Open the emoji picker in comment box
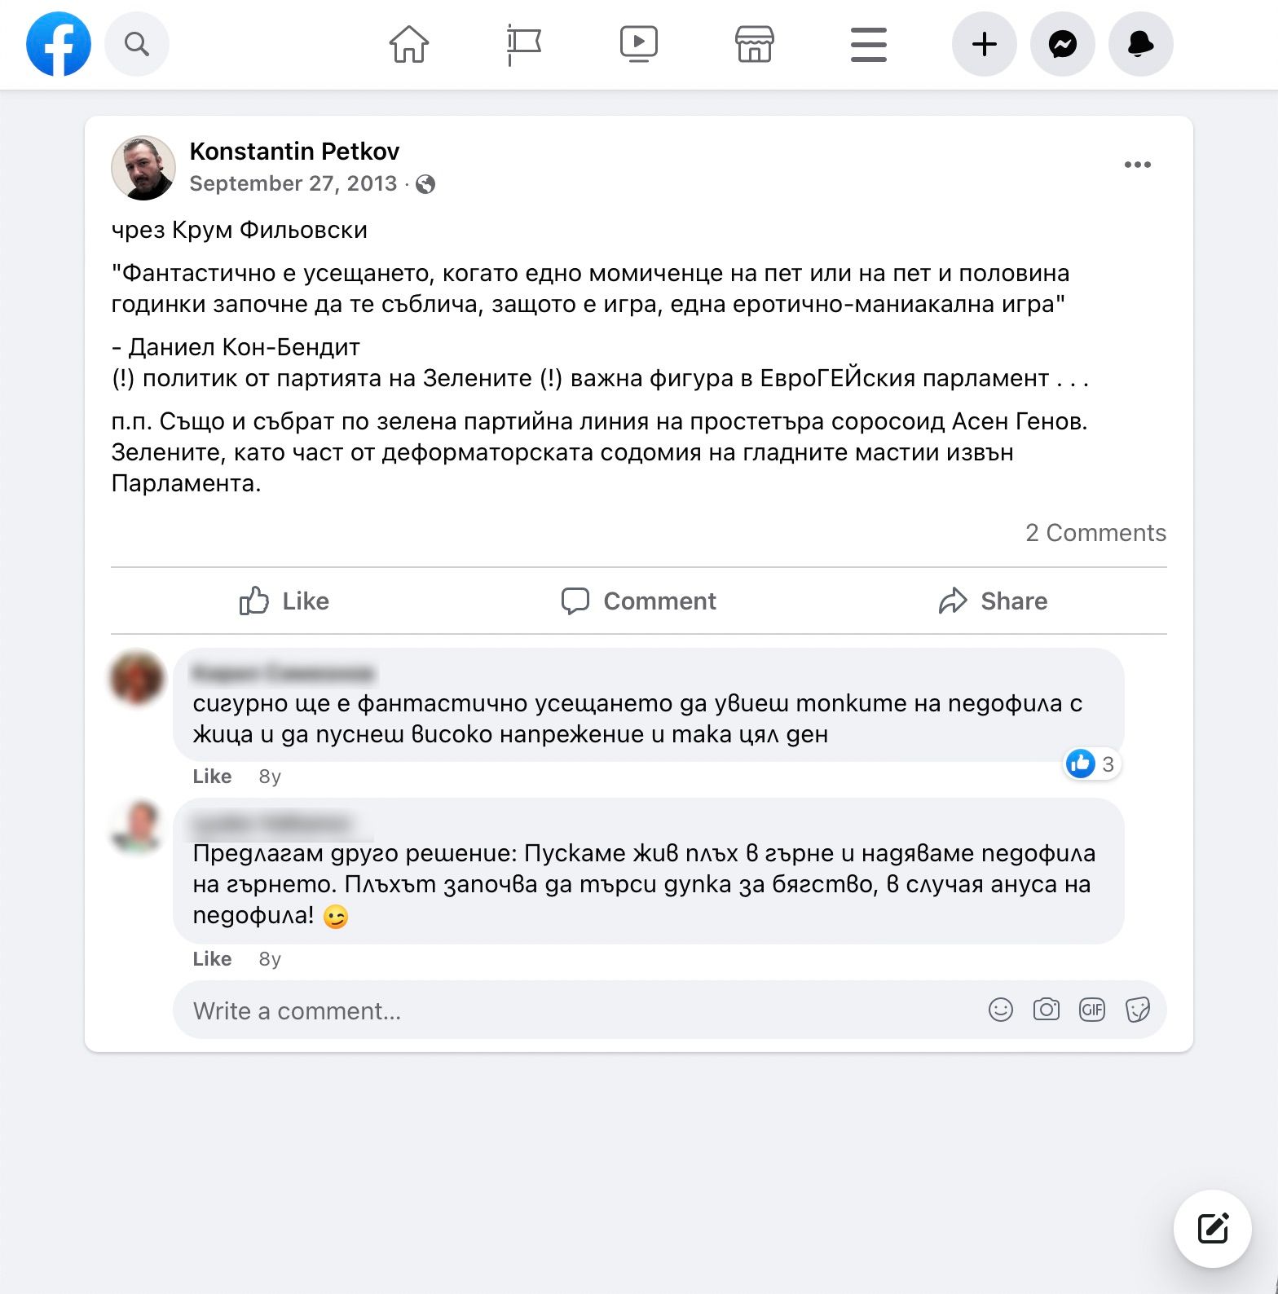 [1001, 1010]
